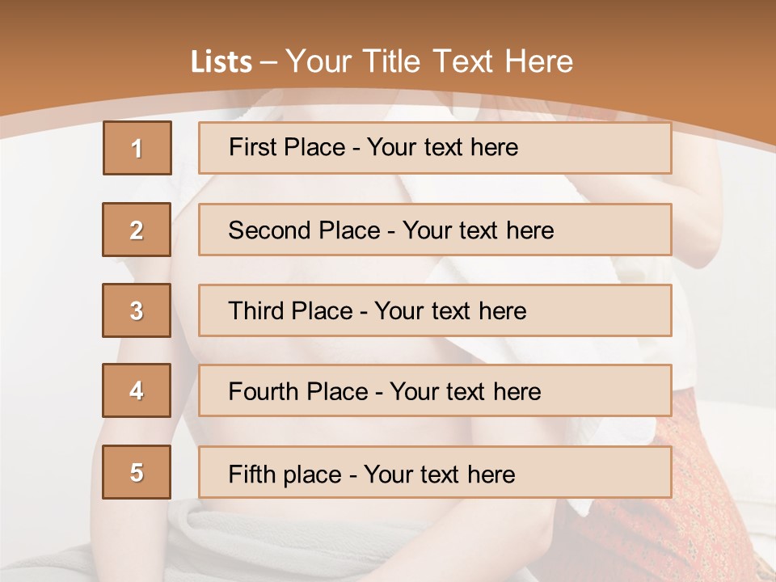This screenshot has height=582, width=776.
Task: Click 'Your text here' in the Third row
Action: point(450,310)
